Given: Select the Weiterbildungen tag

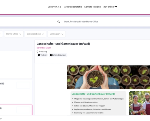Looking at the screenshot, I should click(x=58, y=55).
